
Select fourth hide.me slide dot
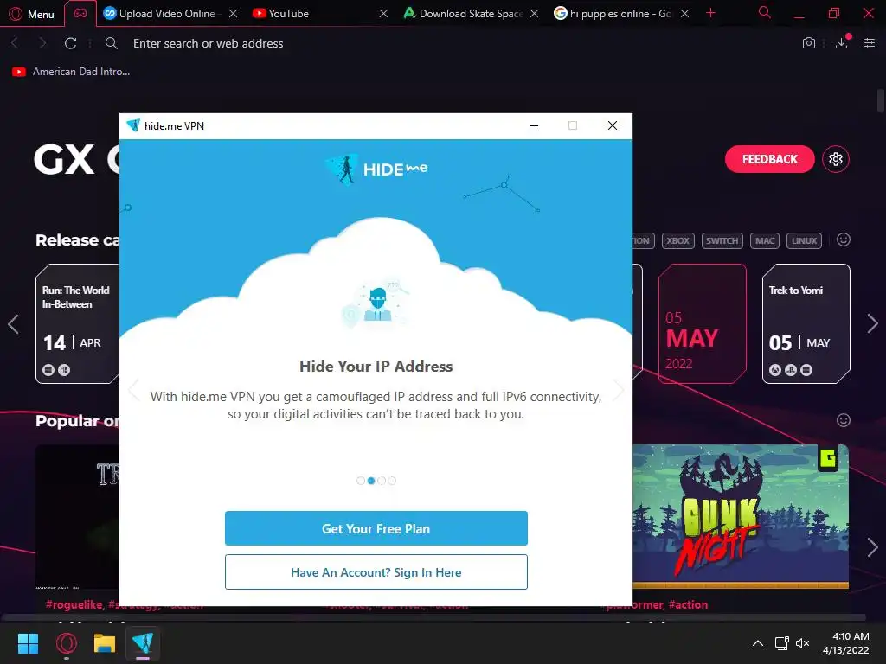(392, 481)
